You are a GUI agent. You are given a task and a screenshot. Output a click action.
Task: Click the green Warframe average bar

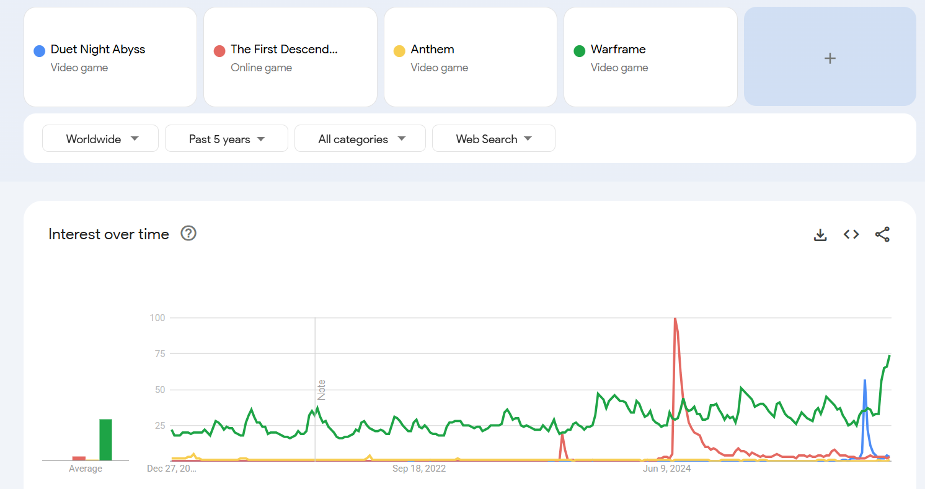click(106, 440)
